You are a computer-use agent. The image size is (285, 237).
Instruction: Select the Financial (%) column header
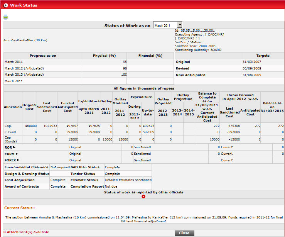(150, 56)
